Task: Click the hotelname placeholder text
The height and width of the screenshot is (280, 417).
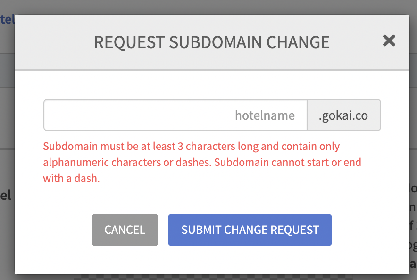Action: (x=265, y=115)
